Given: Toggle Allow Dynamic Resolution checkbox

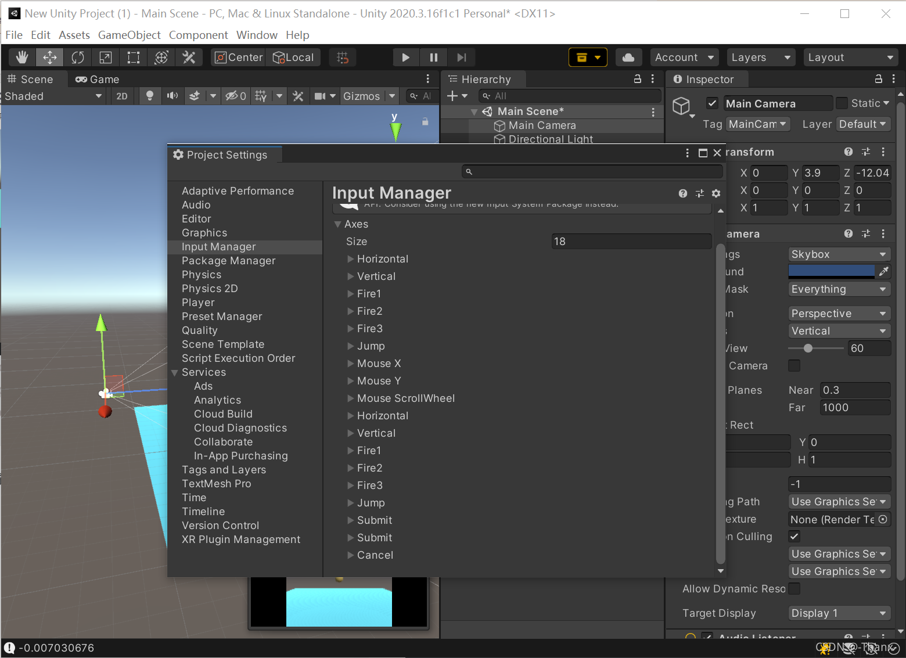Looking at the screenshot, I should (x=794, y=588).
